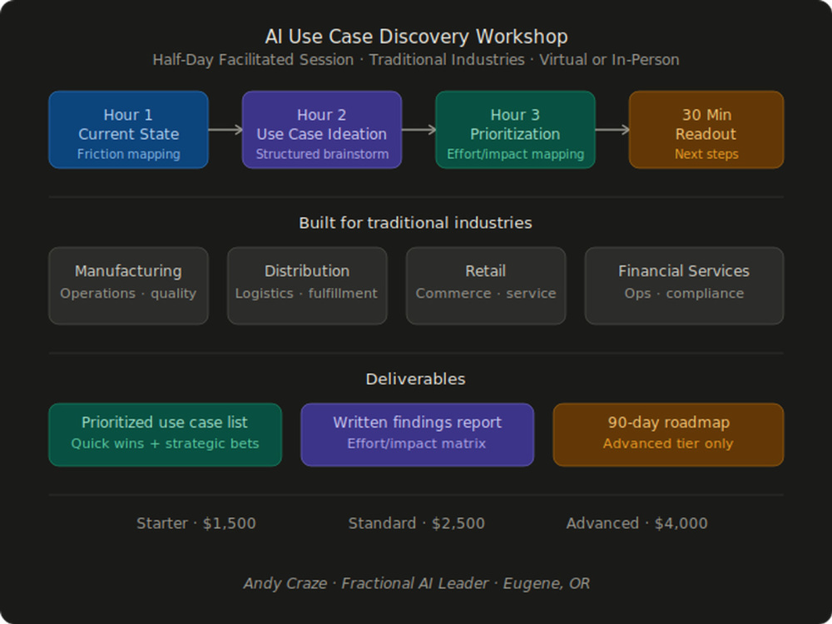Image resolution: width=832 pixels, height=624 pixels.
Task: Click the Structured brainstorm caption
Action: coord(322,154)
